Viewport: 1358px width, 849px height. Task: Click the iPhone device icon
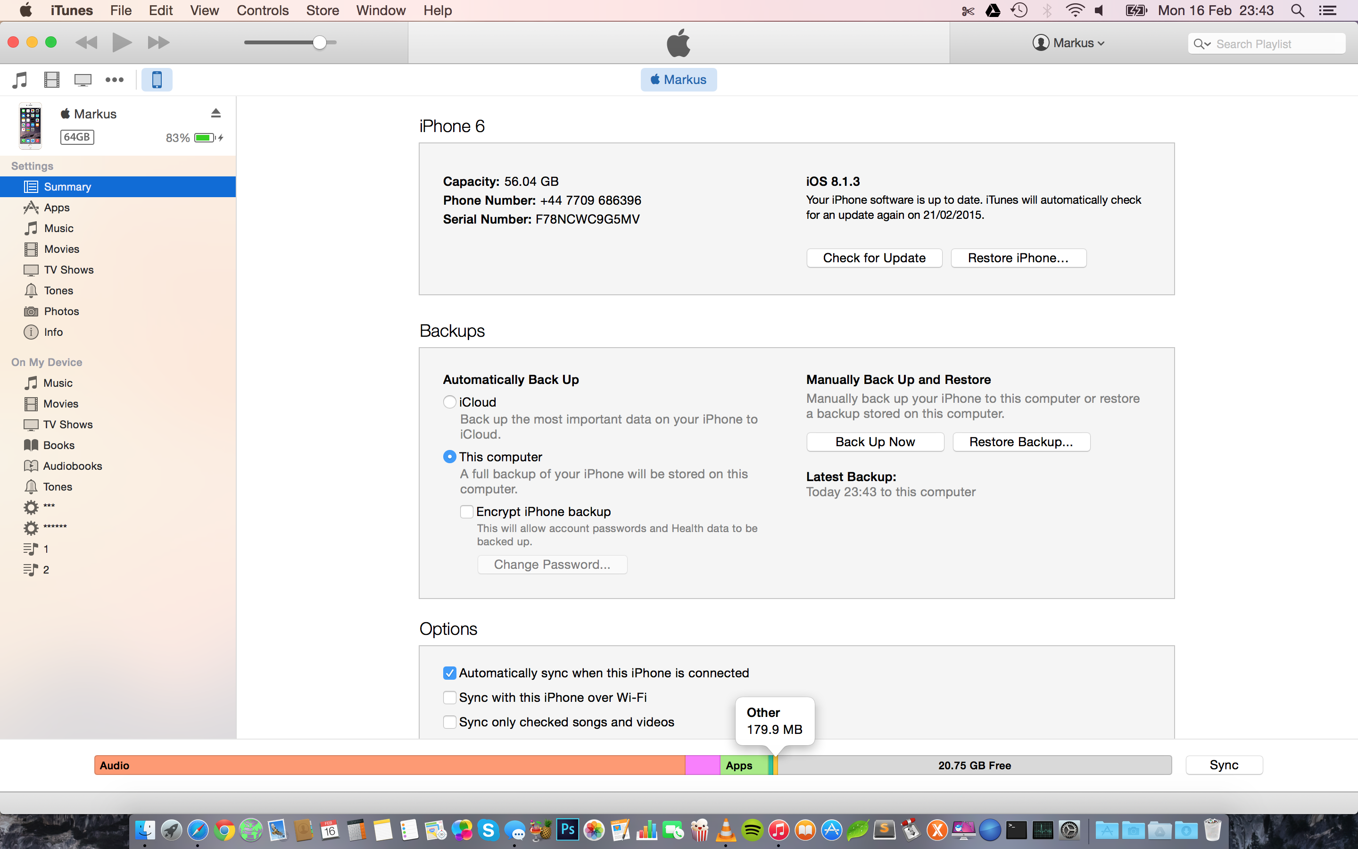(157, 80)
